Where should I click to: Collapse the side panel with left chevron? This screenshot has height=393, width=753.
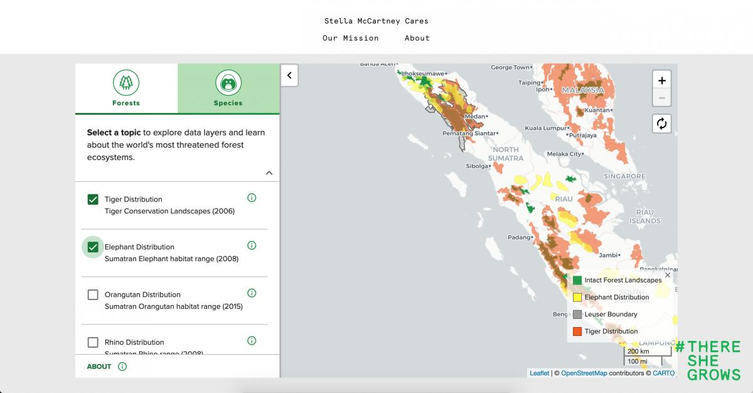(x=289, y=75)
